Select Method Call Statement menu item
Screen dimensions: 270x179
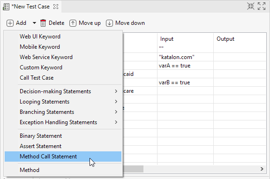pyautogui.click(x=63, y=157)
